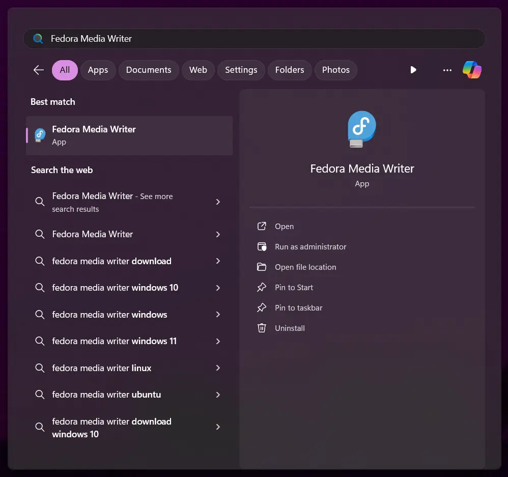508x477 pixels.
Task: Expand chevron for 'fedora media writer download'
Action: tap(218, 261)
